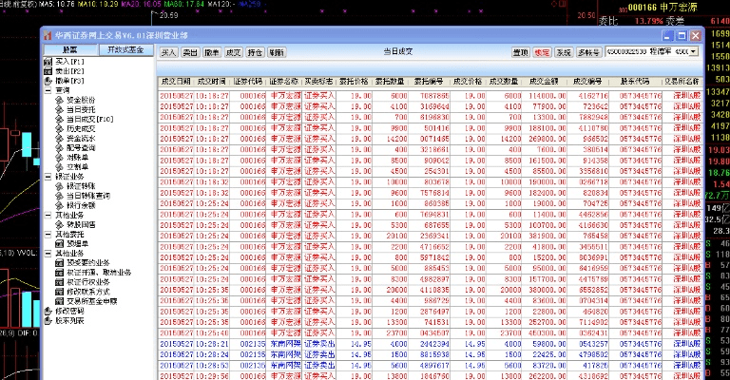Switch to the 开放式基金 tab

[x=125, y=49]
